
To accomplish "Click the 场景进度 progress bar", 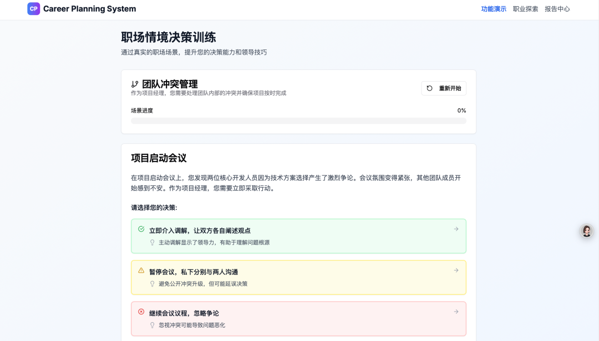I will point(298,121).
